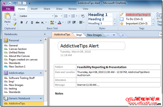Open the font size 11 dropdown
The height and width of the screenshot is (107, 163).
(x=62, y=16)
